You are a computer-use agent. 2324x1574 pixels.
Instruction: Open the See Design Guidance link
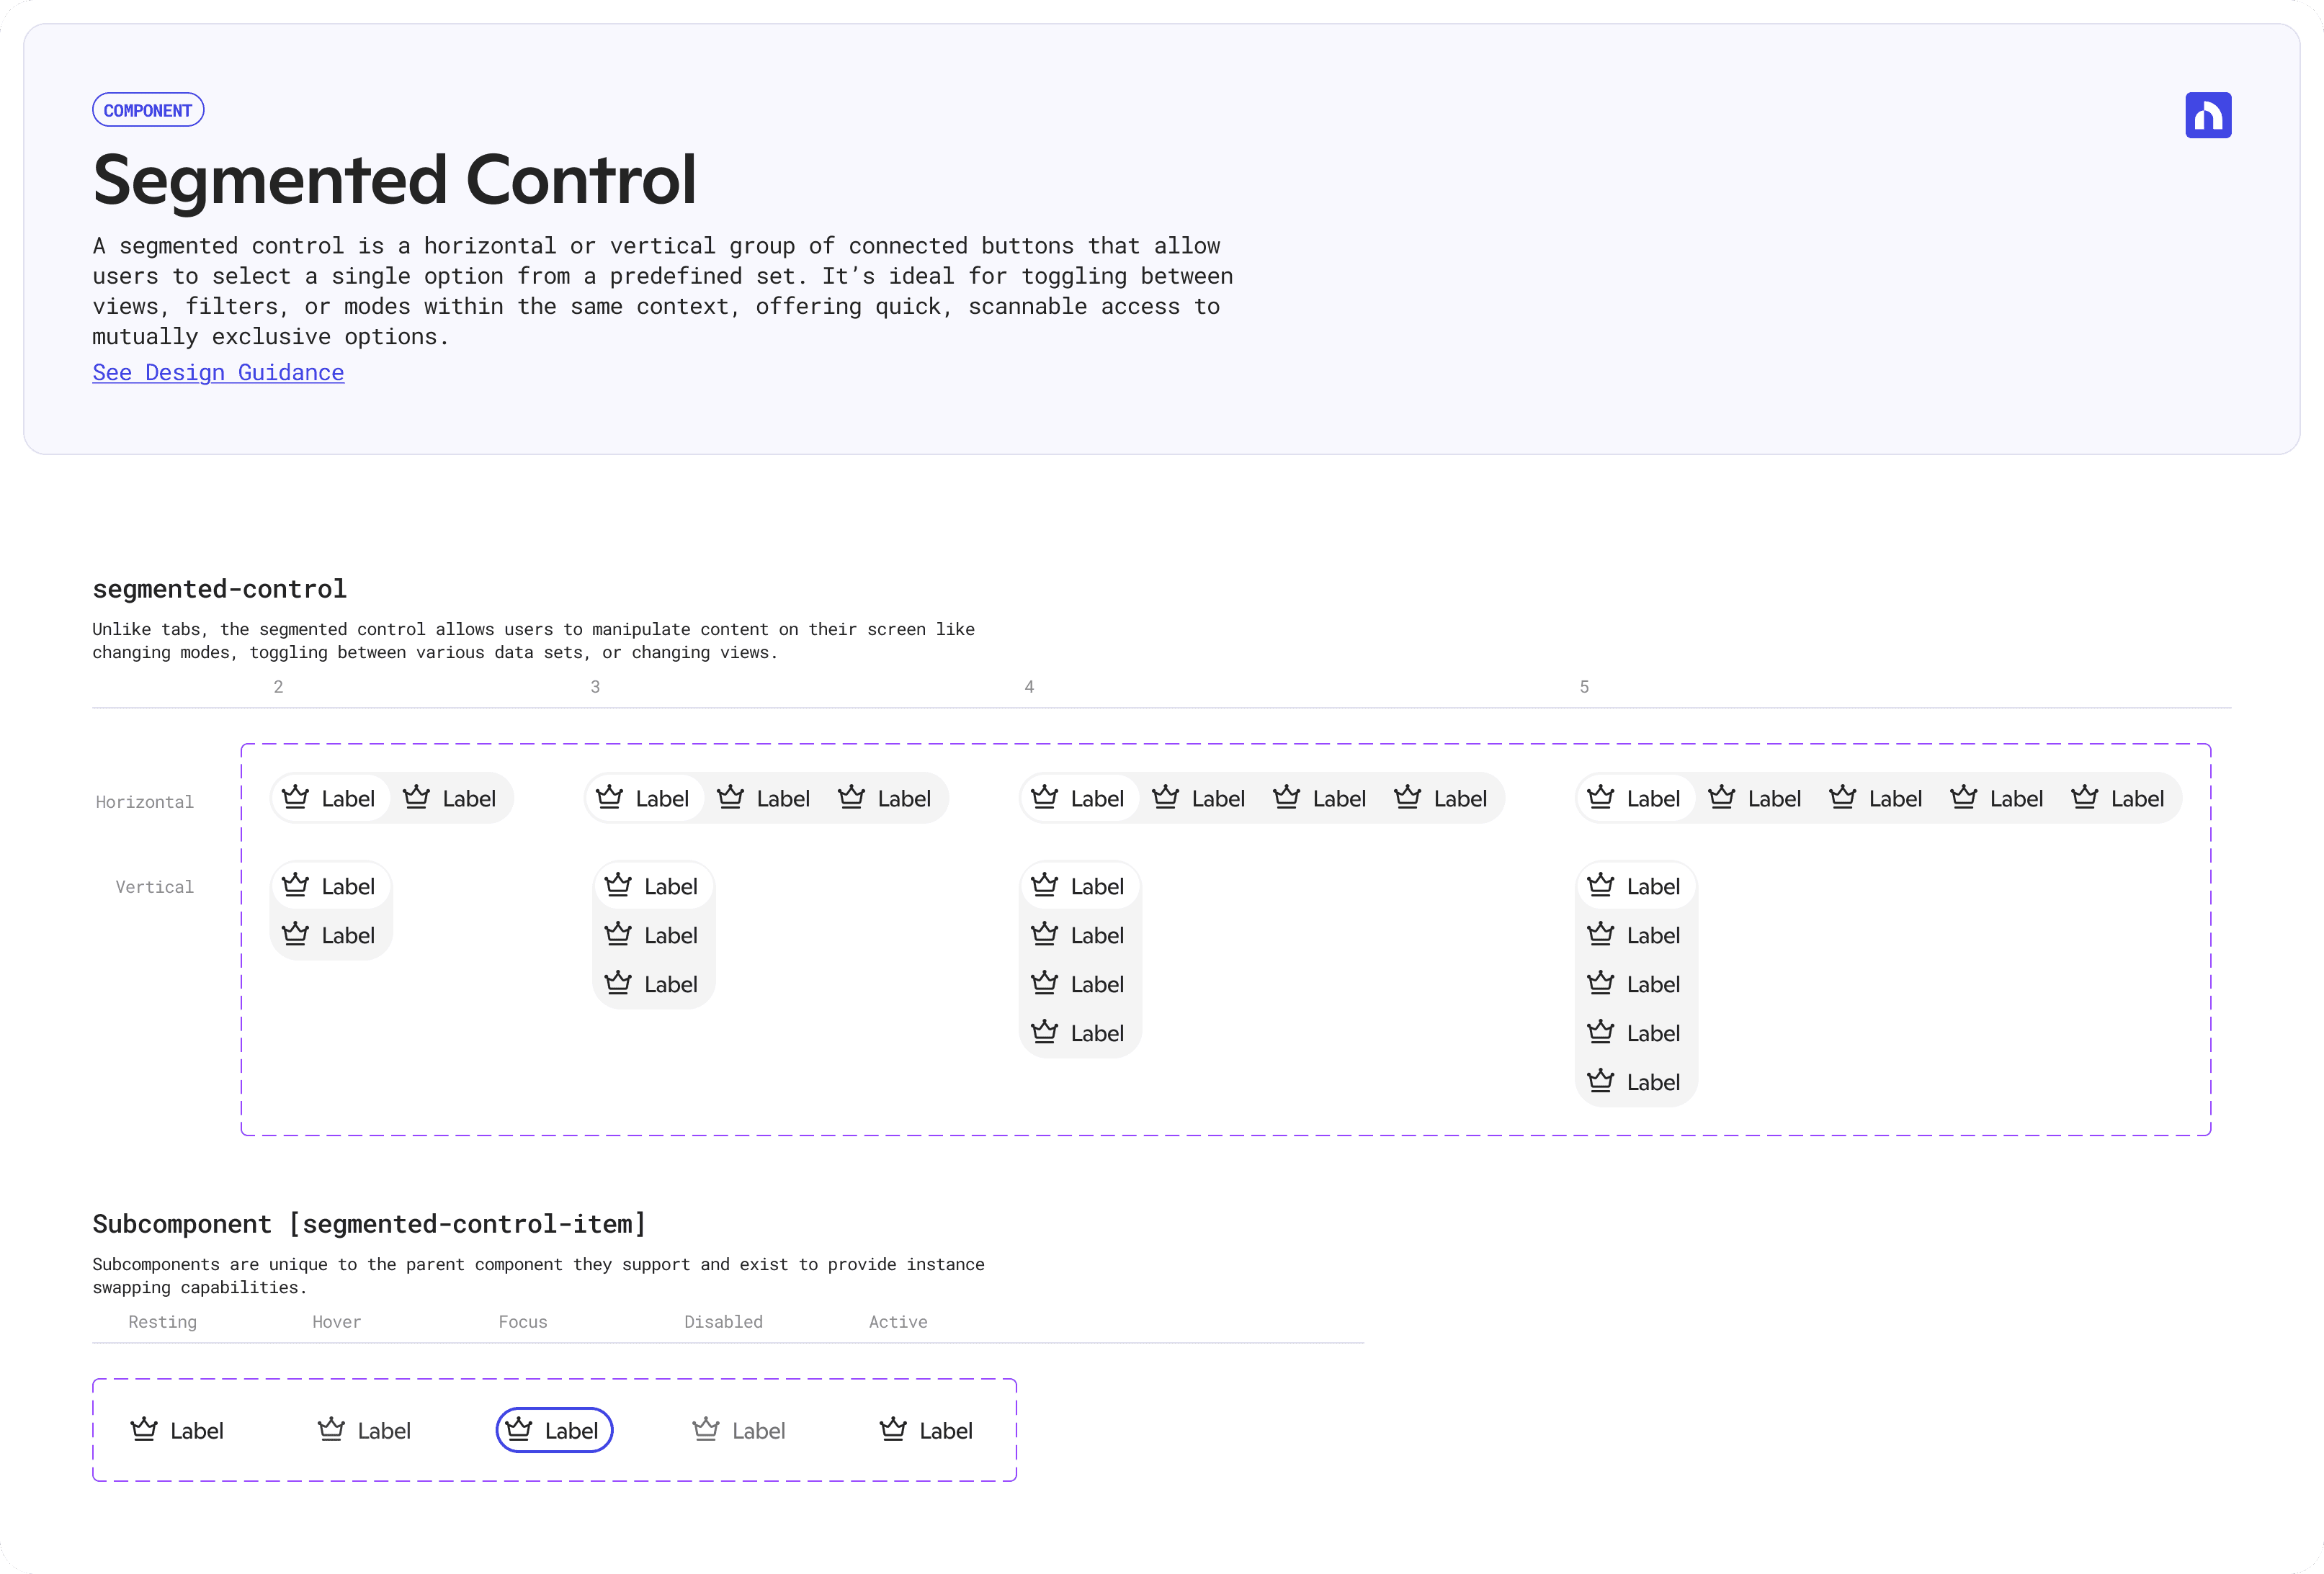tap(218, 373)
